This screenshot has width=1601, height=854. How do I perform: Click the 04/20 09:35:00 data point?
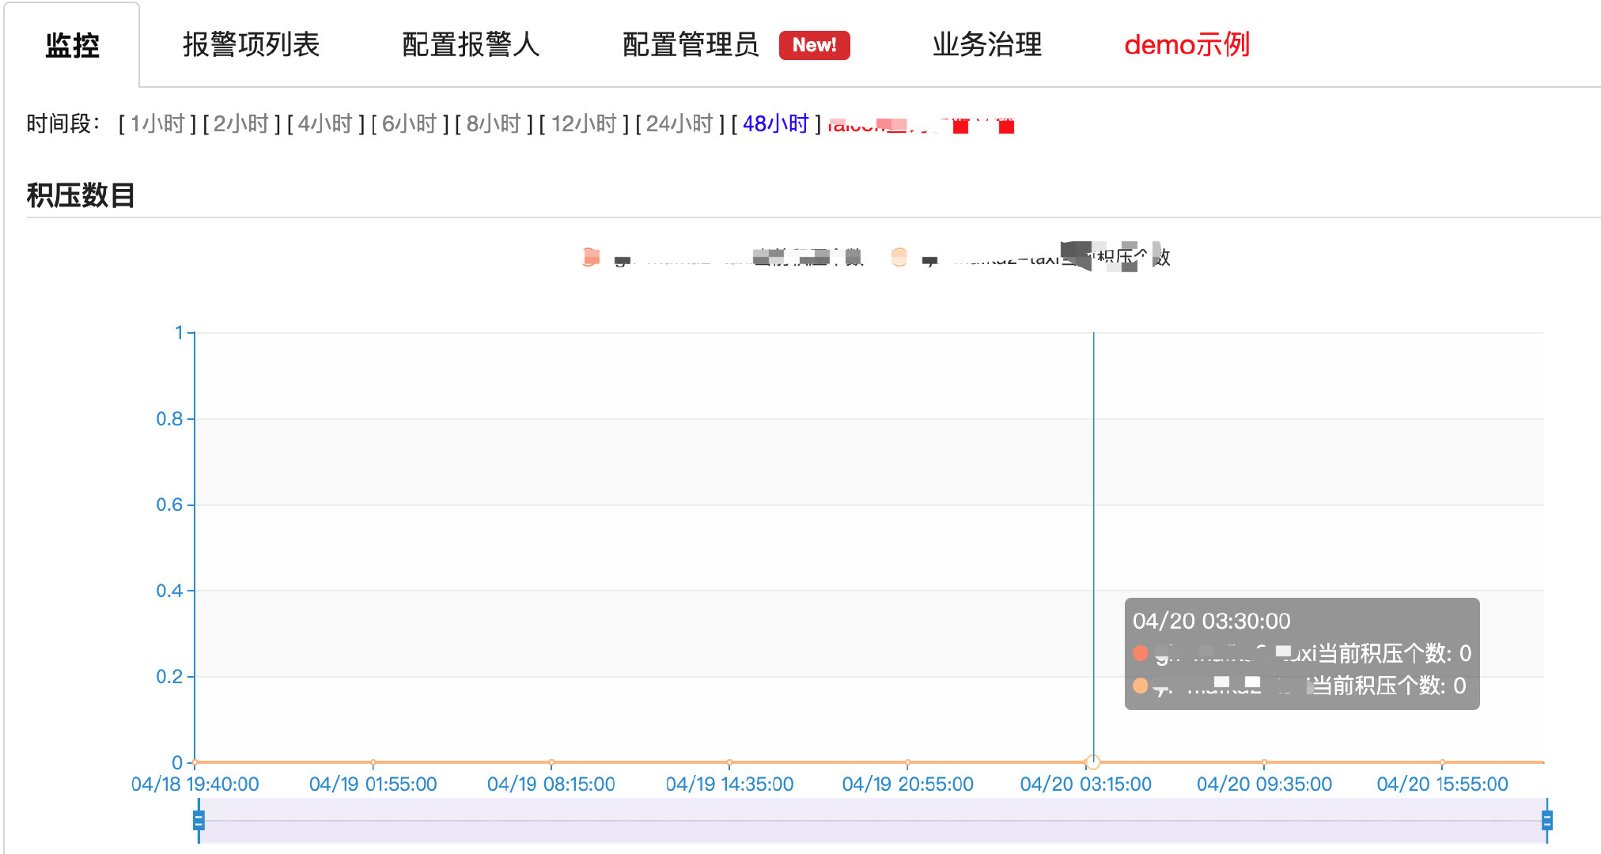[1264, 762]
